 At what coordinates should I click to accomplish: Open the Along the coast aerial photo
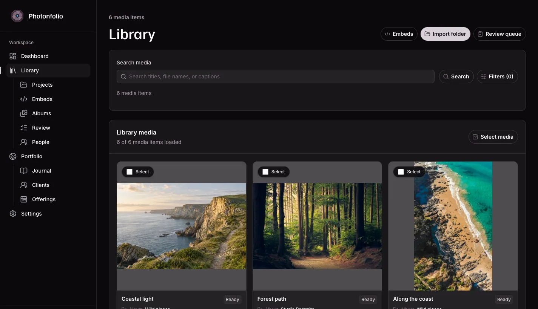pos(453,226)
